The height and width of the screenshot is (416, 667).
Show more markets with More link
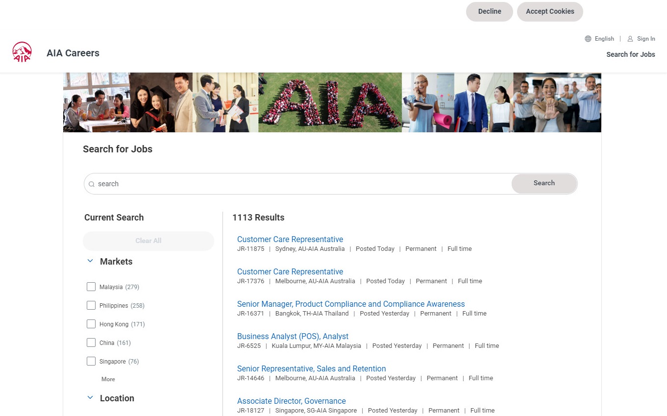108,379
